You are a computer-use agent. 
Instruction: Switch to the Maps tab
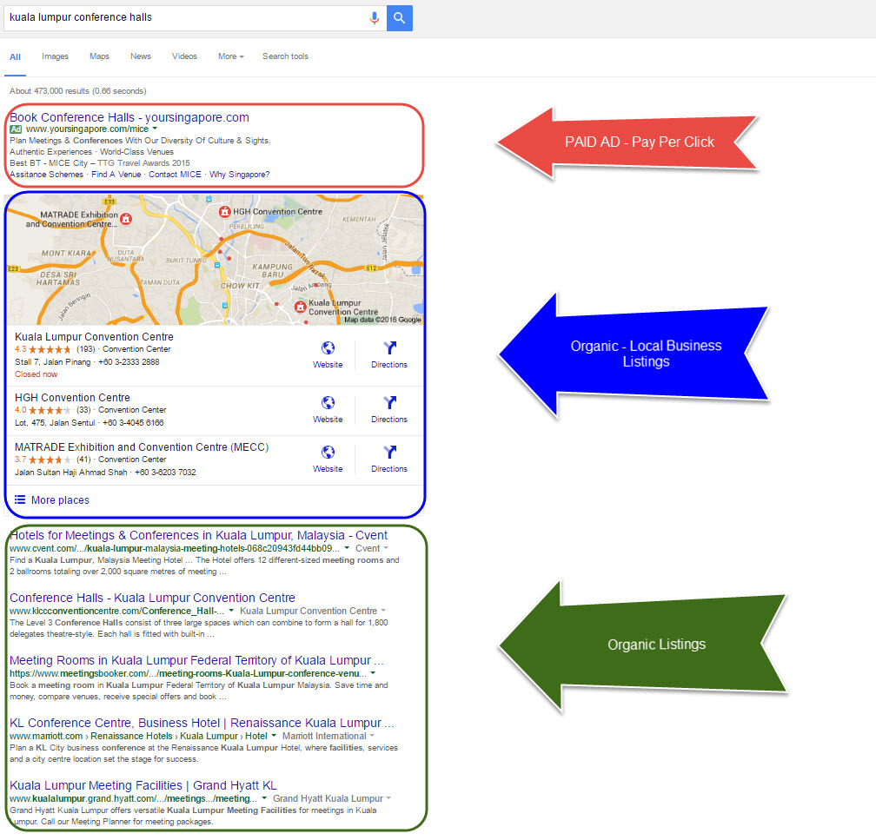click(99, 56)
